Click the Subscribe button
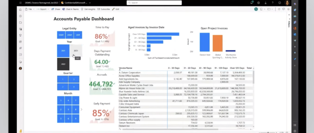The image size is (314, 133). pyautogui.click(x=104, y=9)
